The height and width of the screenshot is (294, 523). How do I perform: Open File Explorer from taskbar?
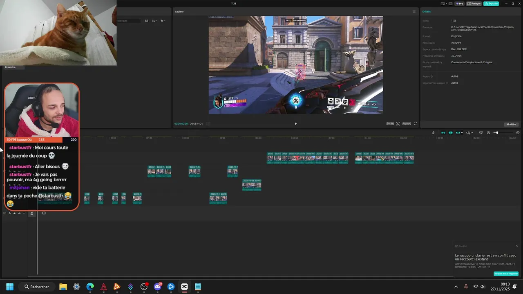tap(63, 287)
